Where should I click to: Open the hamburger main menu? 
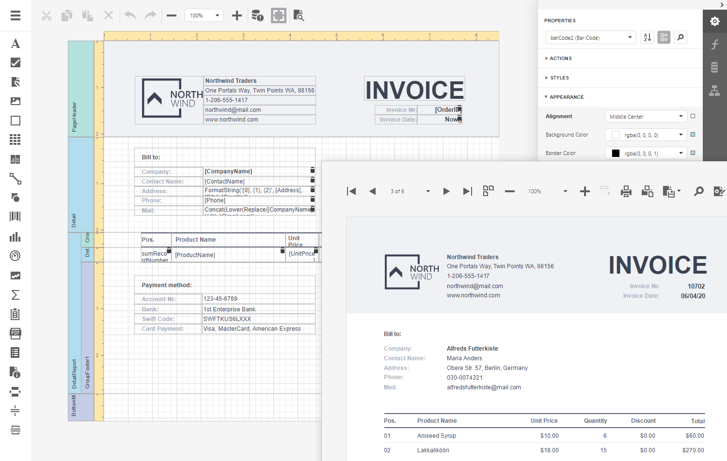(16, 15)
